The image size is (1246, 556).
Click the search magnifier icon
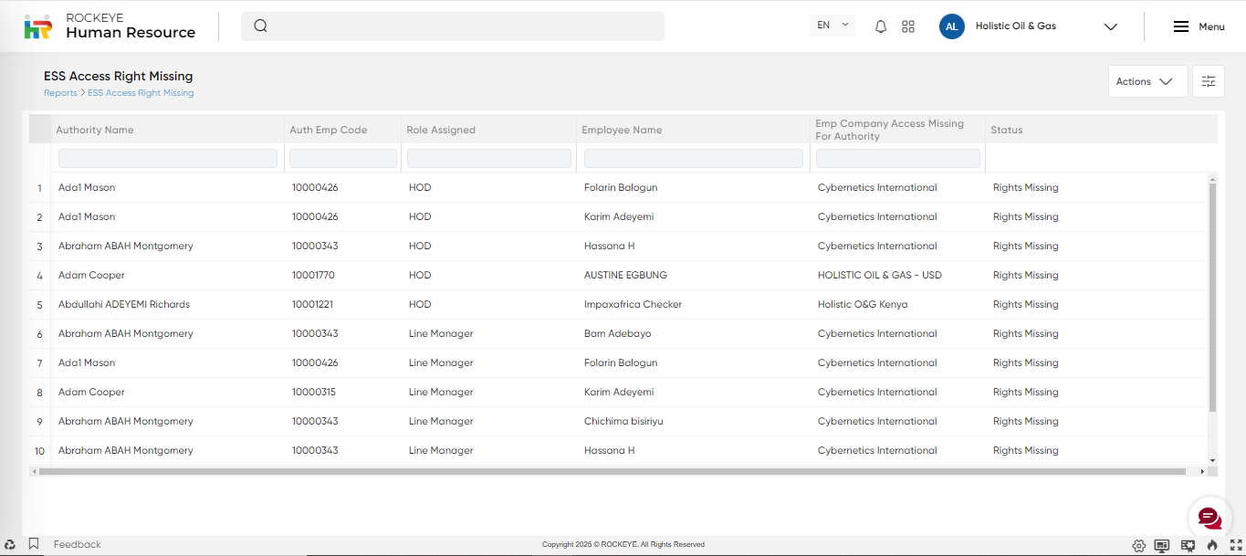(261, 26)
